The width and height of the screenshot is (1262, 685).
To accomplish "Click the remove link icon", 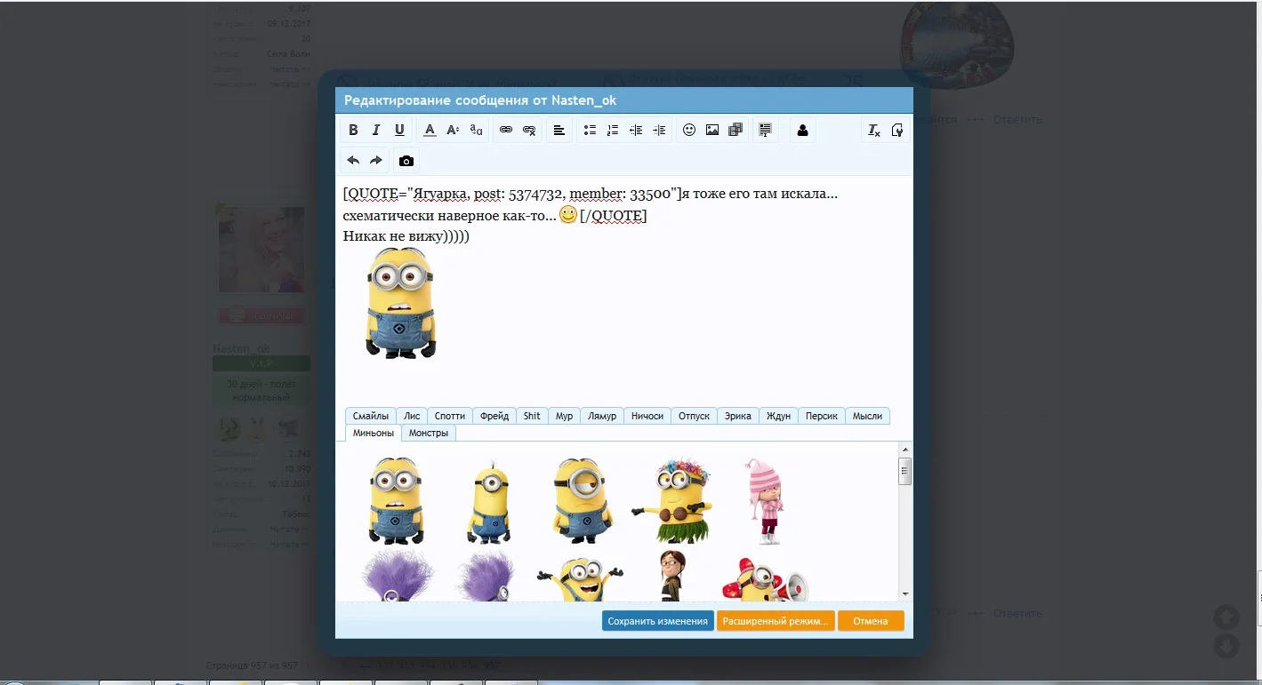I will (529, 131).
